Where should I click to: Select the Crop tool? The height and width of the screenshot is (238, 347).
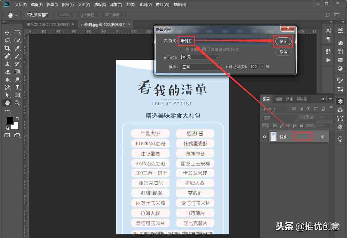tap(7, 48)
